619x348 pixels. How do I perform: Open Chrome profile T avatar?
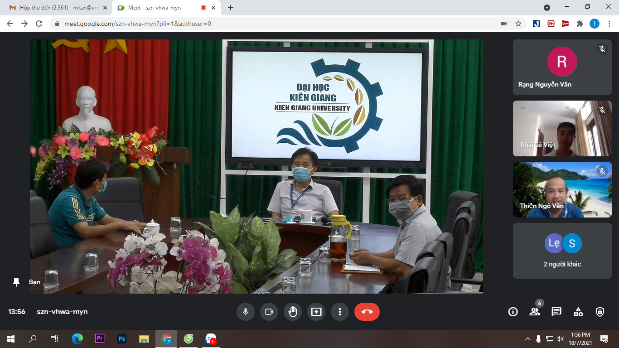(594, 24)
